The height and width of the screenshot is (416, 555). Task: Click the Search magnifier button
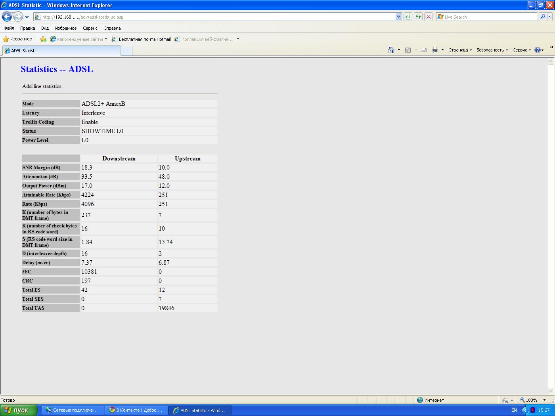click(542, 17)
